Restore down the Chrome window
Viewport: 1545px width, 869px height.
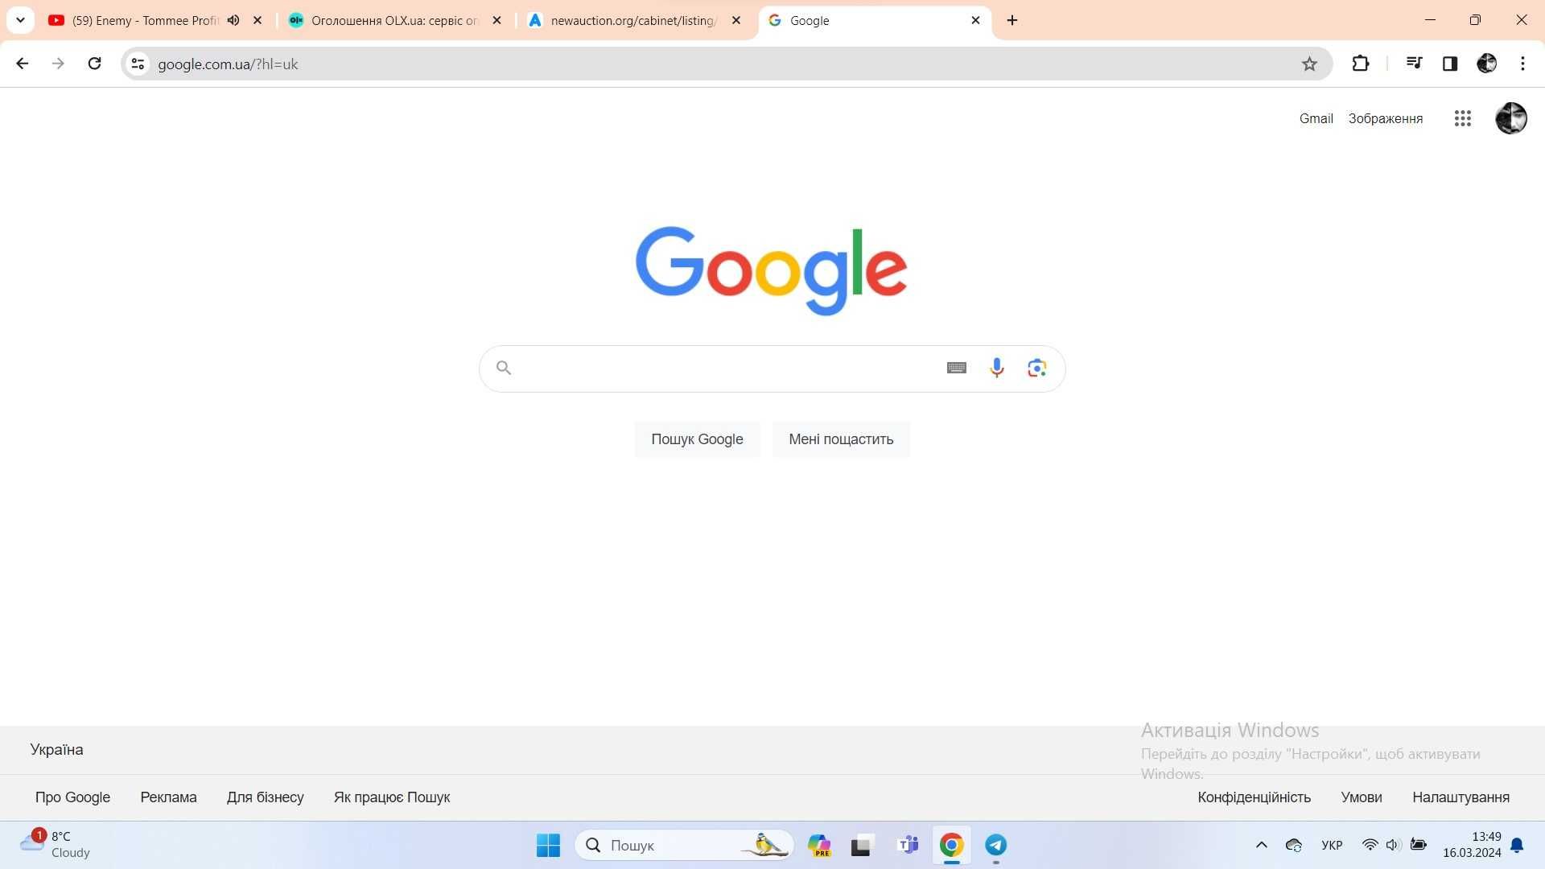tap(1475, 20)
